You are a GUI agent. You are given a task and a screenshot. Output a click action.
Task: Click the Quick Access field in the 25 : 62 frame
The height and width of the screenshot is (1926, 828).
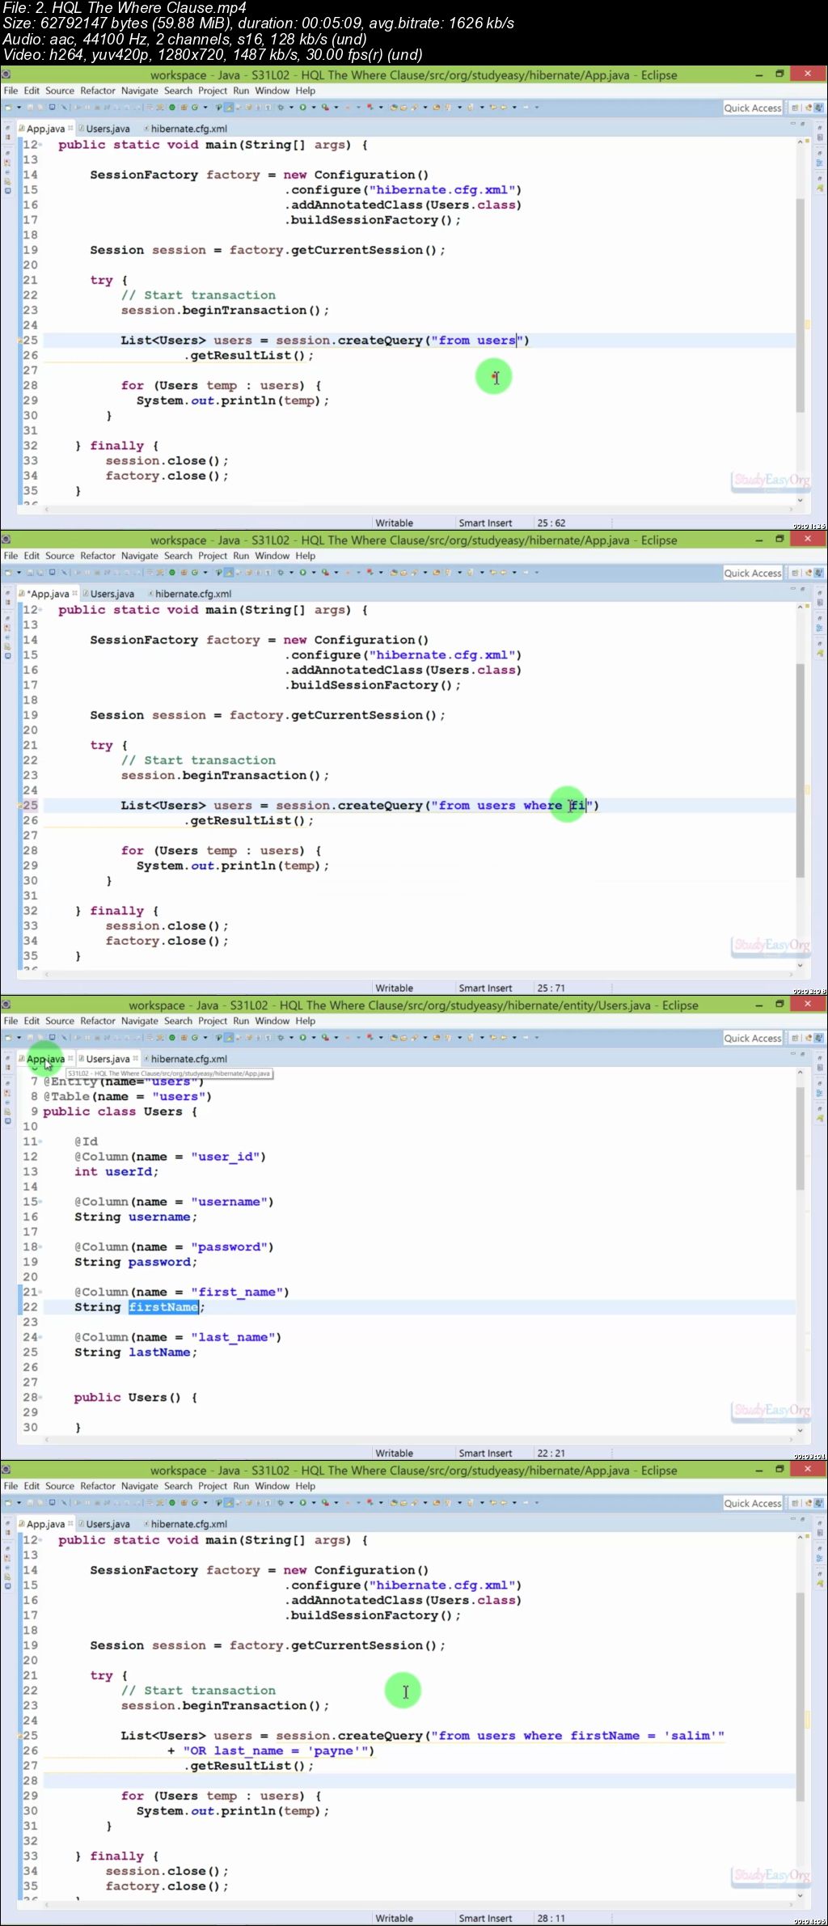pyautogui.click(x=753, y=108)
